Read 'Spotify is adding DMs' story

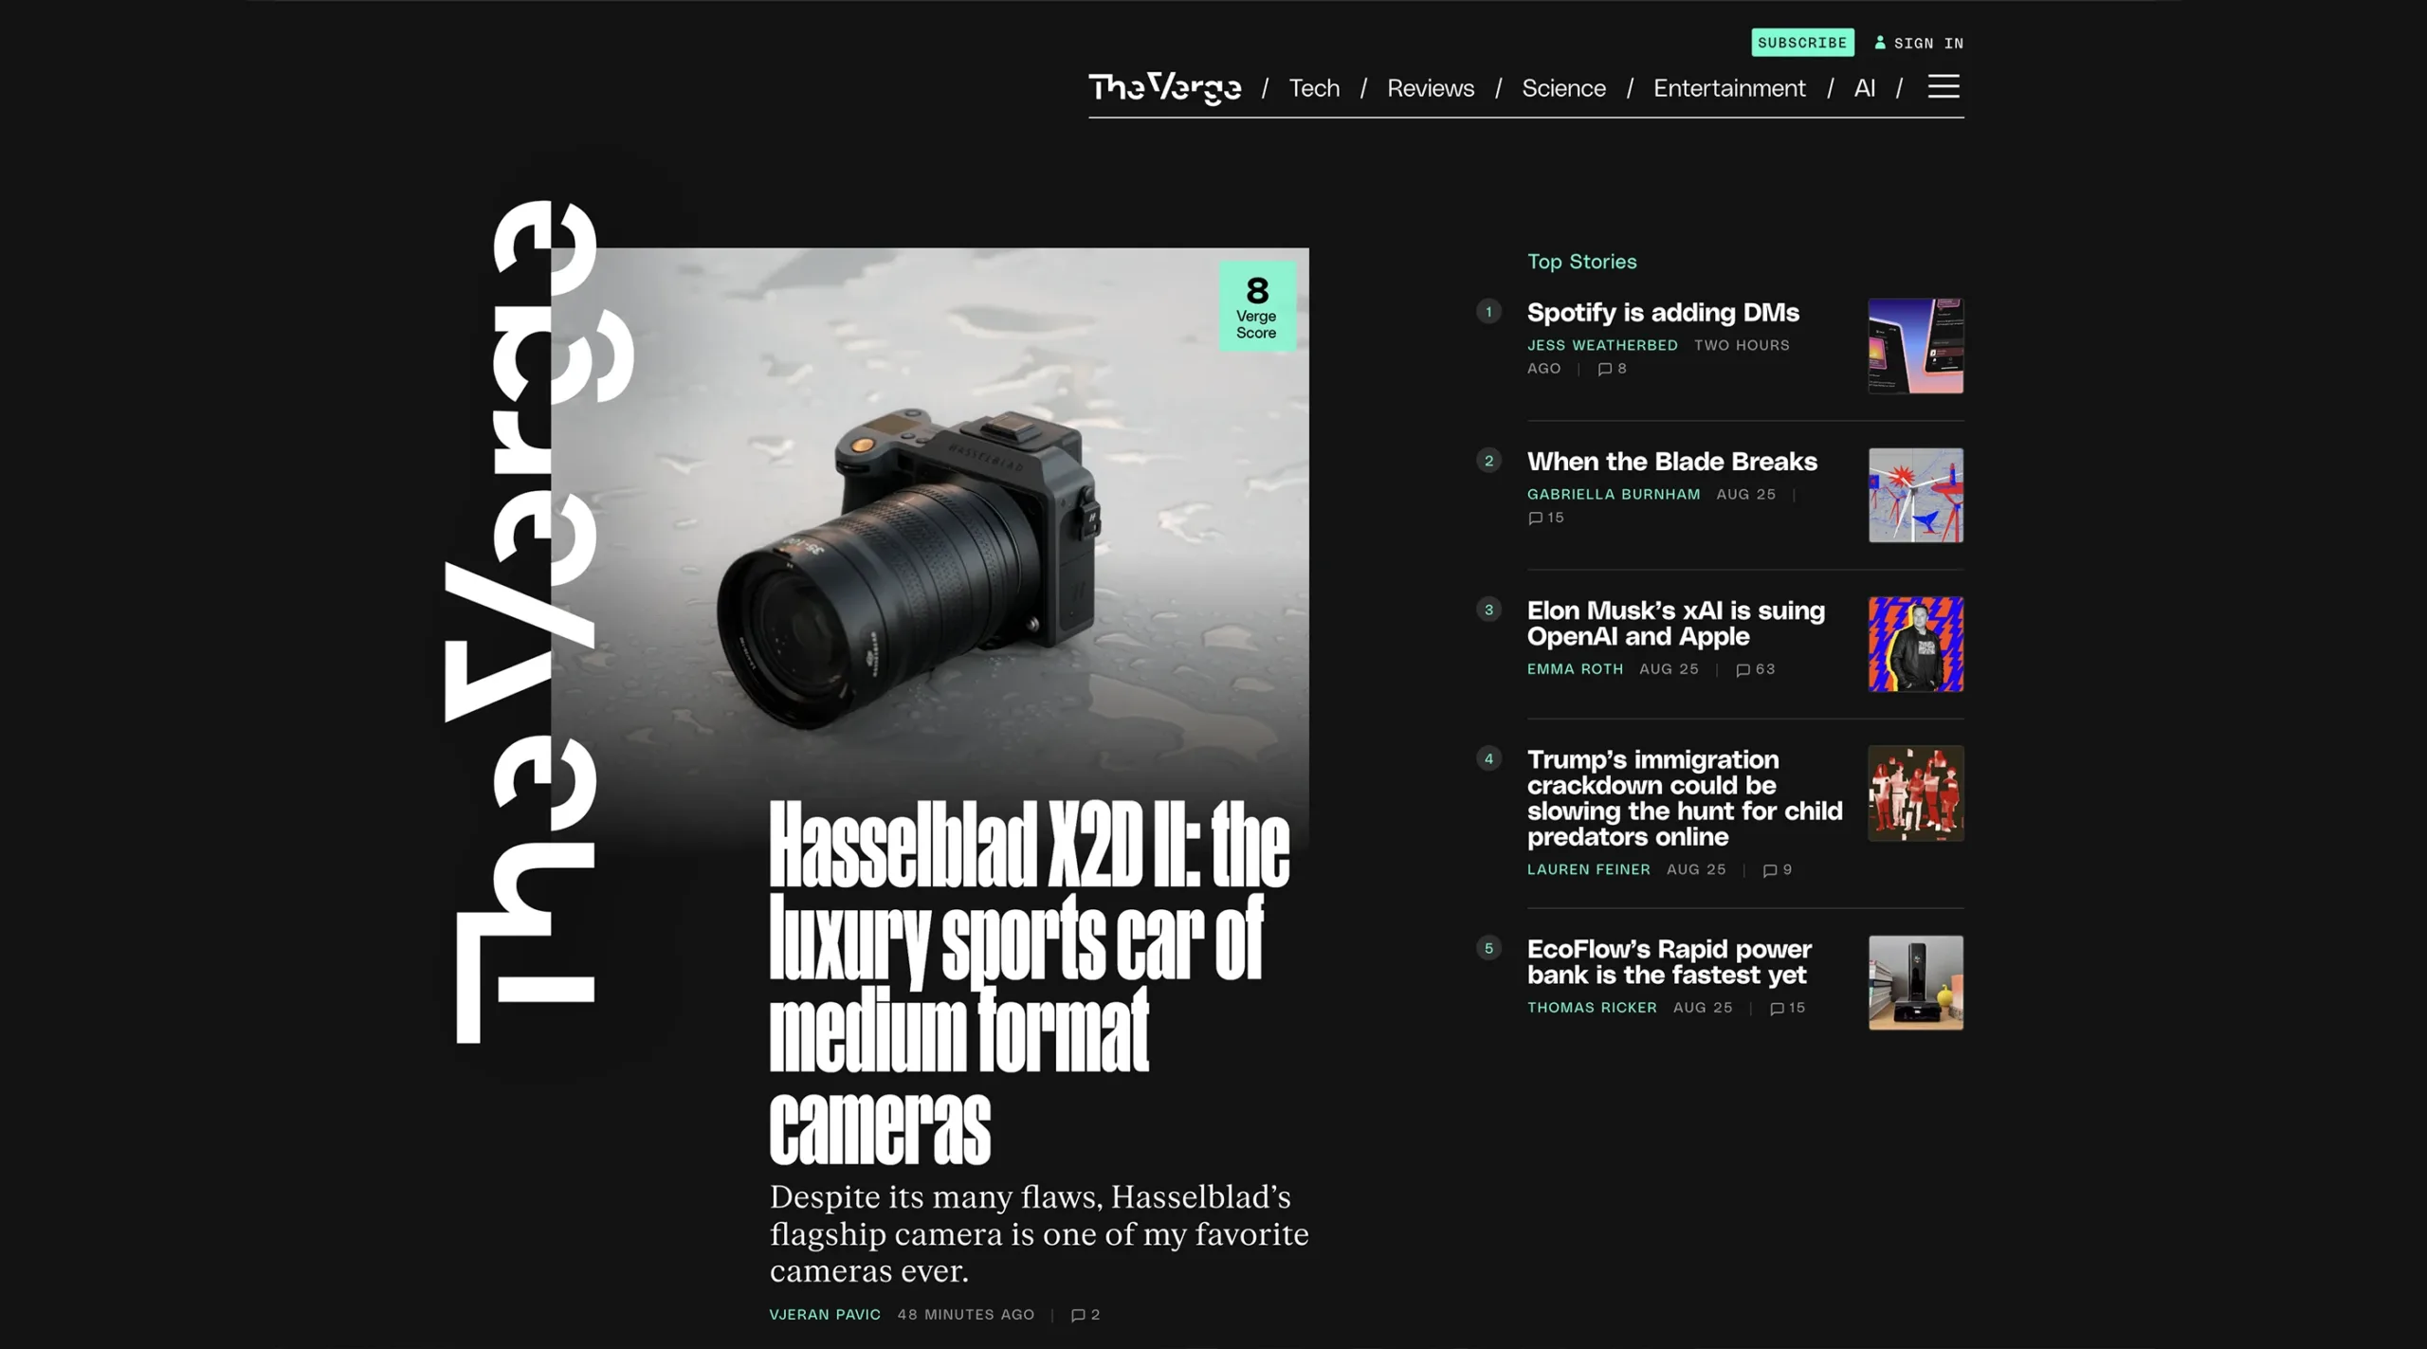[x=1663, y=313]
